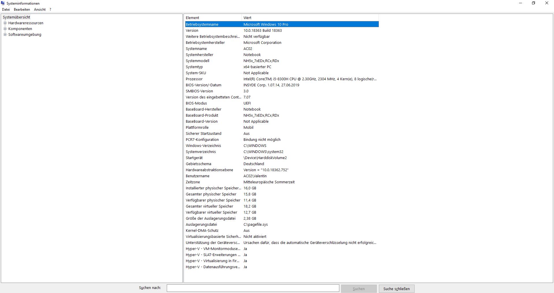This screenshot has width=554, height=293.
Task: Select Systemübersicht in the tree
Action: pos(16,17)
